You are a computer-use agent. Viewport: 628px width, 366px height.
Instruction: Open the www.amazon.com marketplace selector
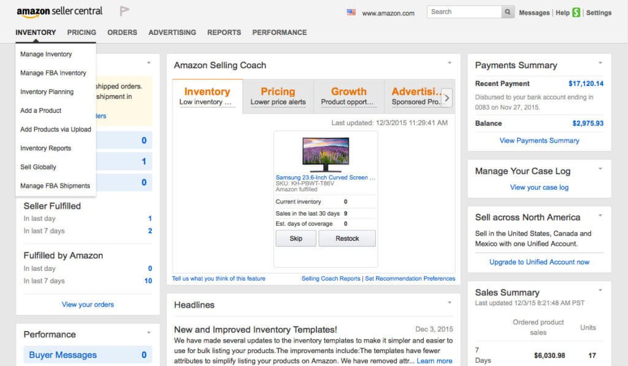pyautogui.click(x=388, y=14)
